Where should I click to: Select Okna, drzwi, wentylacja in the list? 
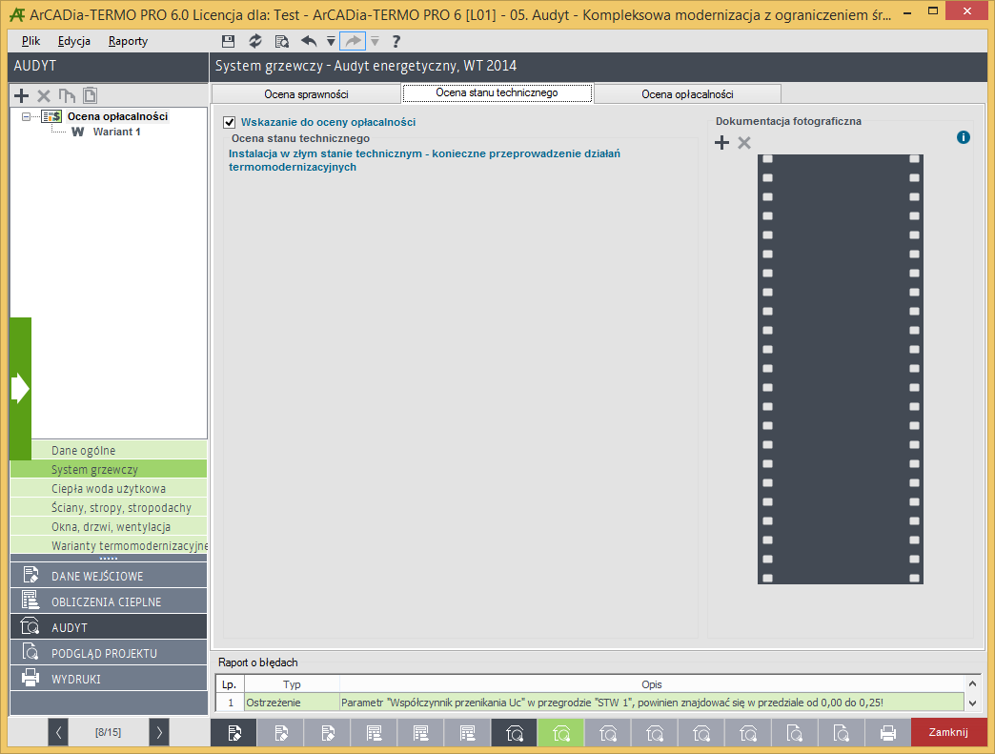[x=109, y=526]
